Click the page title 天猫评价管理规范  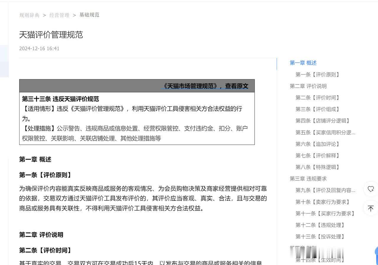(x=51, y=35)
